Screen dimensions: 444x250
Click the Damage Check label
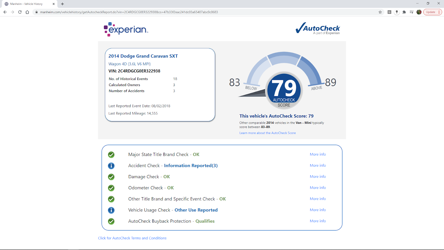pos(143,177)
